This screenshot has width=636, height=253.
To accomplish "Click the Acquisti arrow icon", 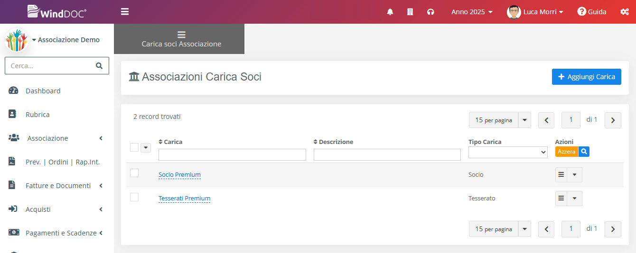I will coord(13,209).
